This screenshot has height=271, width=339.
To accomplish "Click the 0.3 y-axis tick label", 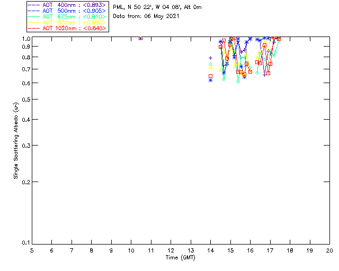I will tap(26, 146).
